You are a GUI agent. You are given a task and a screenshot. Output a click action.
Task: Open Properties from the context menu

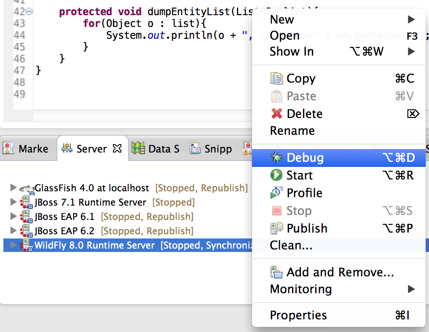point(339,315)
